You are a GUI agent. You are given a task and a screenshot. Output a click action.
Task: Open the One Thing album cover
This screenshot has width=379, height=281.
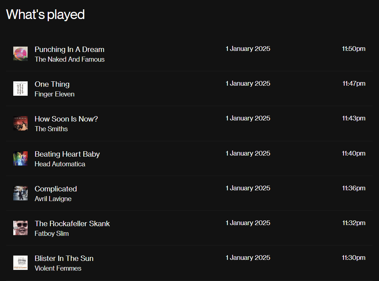click(x=20, y=89)
